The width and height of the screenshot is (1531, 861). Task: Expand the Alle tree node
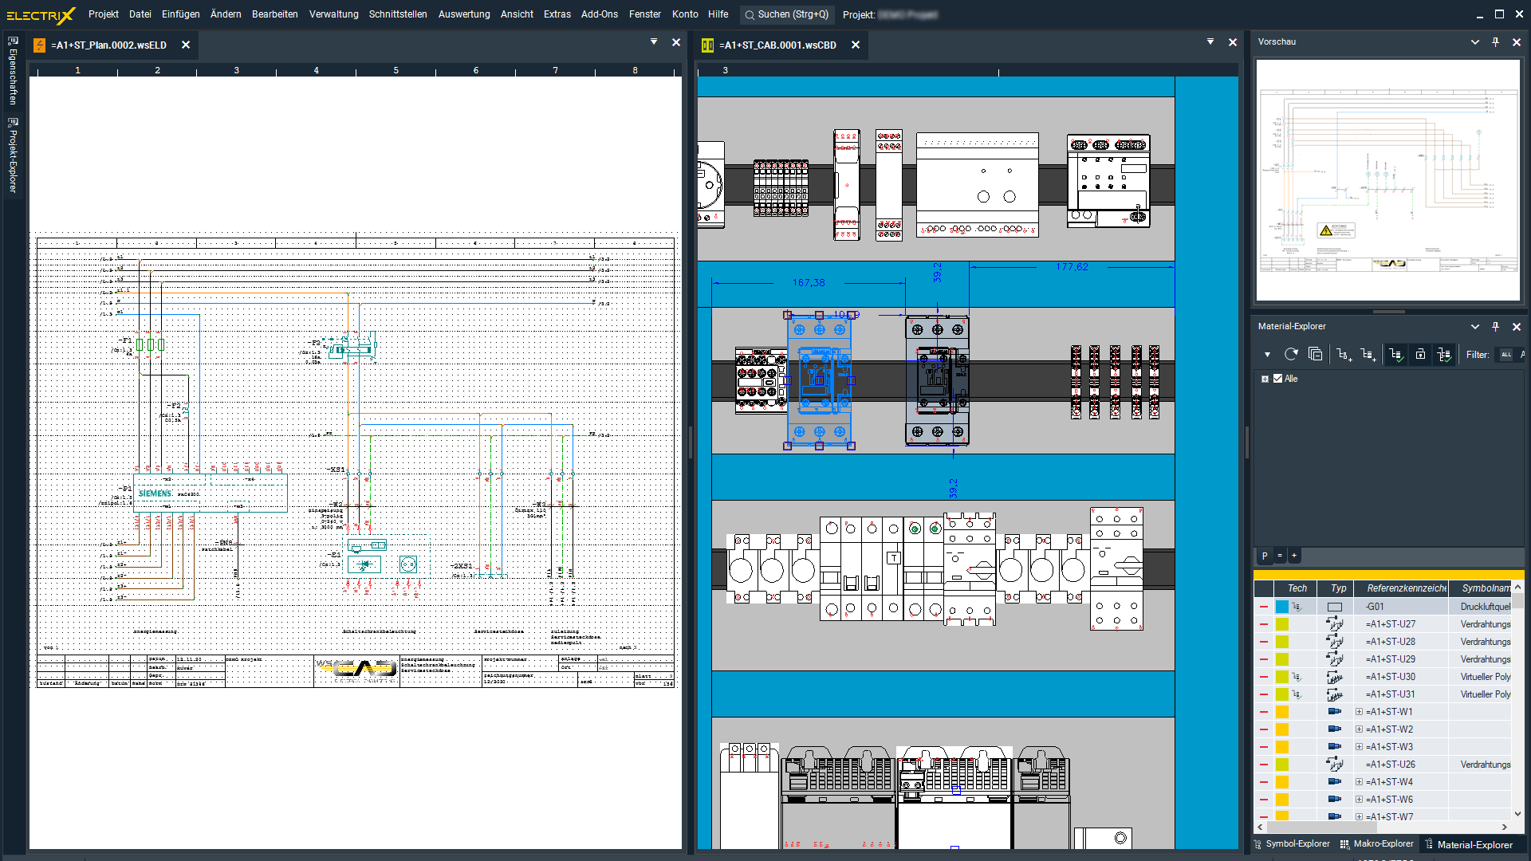tap(1265, 379)
